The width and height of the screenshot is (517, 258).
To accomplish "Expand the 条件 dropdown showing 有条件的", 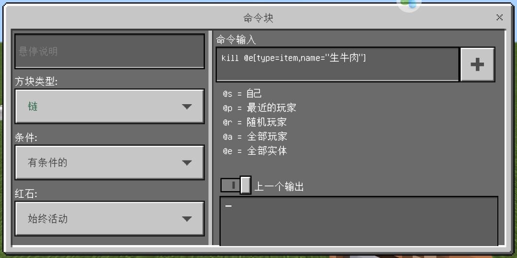I will (x=110, y=162).
